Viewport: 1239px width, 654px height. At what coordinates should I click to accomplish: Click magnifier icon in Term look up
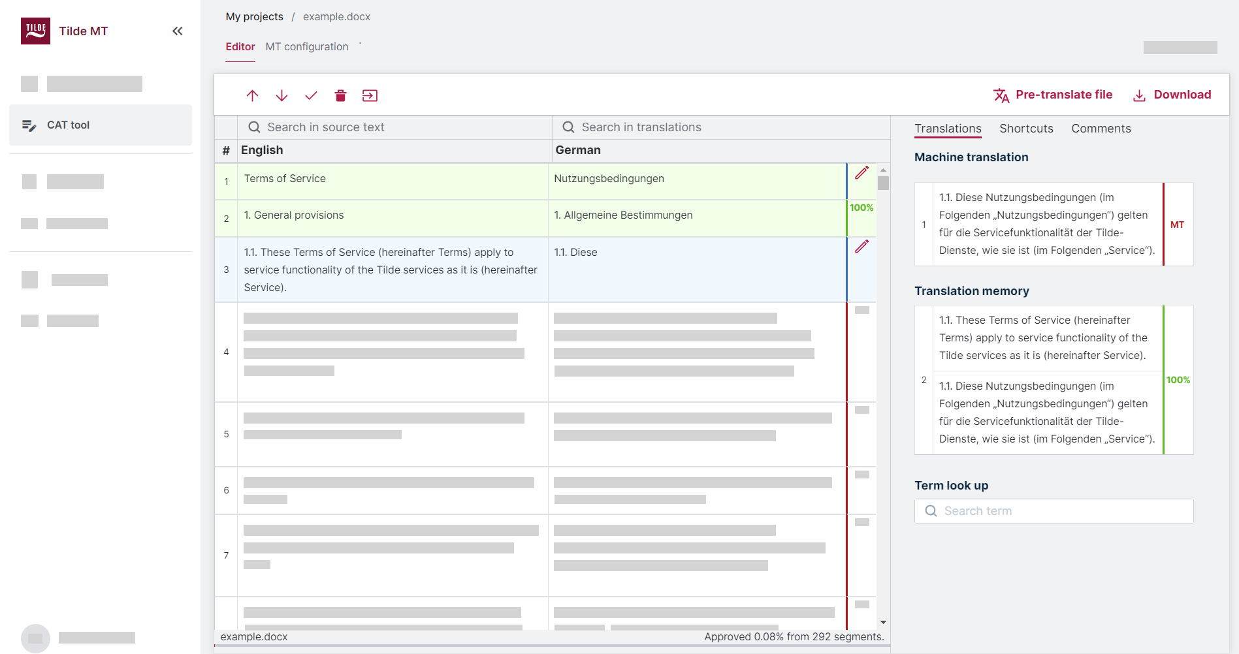(931, 511)
